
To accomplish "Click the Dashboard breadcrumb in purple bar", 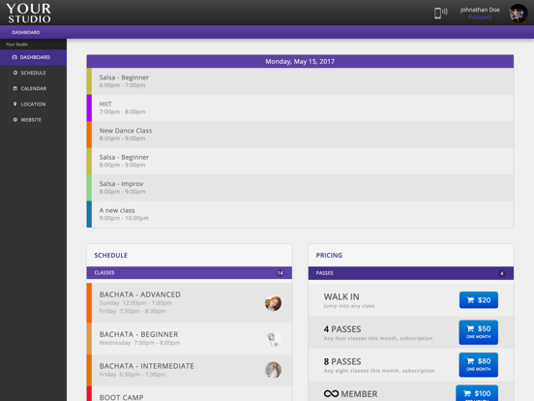I will tap(26, 32).
